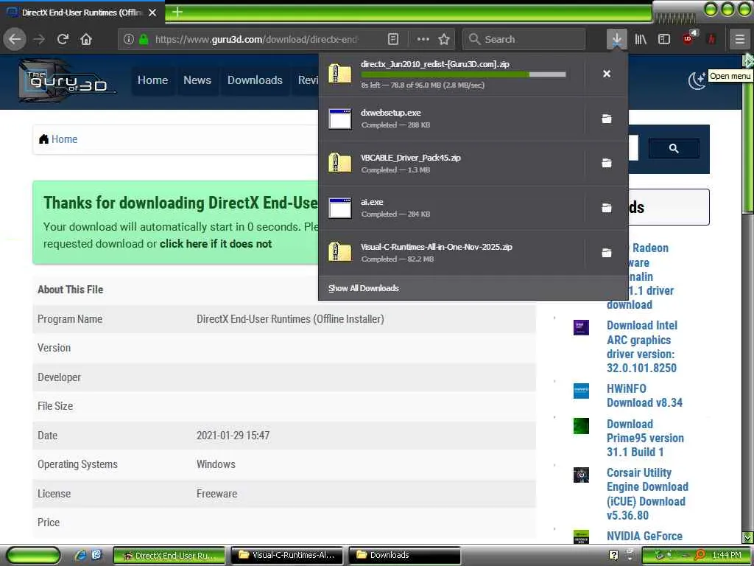The image size is (754, 566).
Task: Open containing folder for dxwebsetup.exe
Action: (x=607, y=119)
